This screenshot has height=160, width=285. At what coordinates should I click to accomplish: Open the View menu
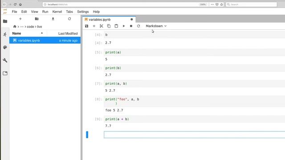[34, 12]
